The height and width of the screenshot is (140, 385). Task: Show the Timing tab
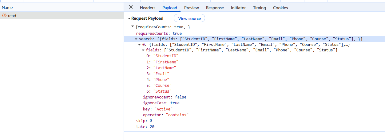coord(260,8)
